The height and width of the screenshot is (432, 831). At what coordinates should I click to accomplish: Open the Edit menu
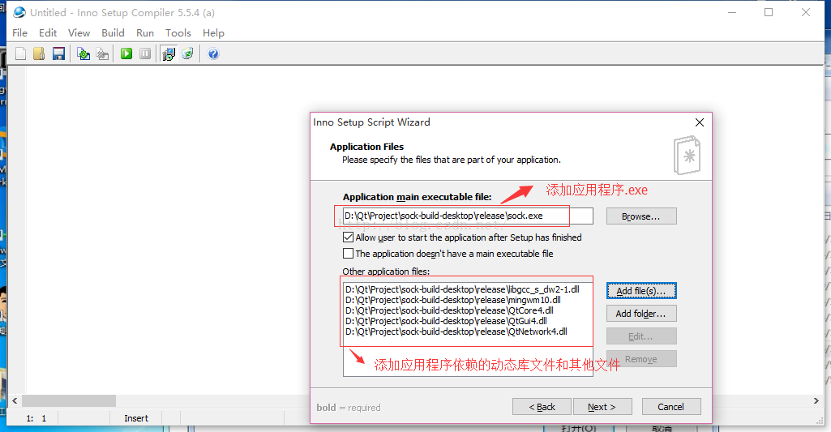48,33
